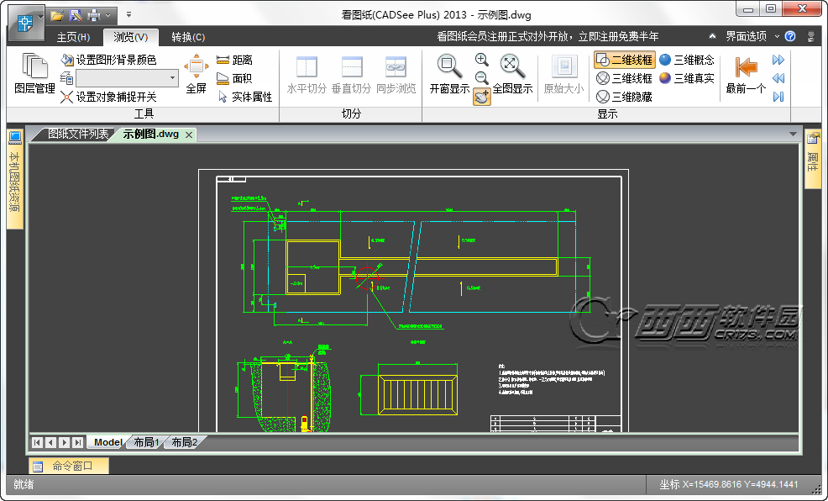
Task: Click the blue help question icon
Action: [790, 36]
